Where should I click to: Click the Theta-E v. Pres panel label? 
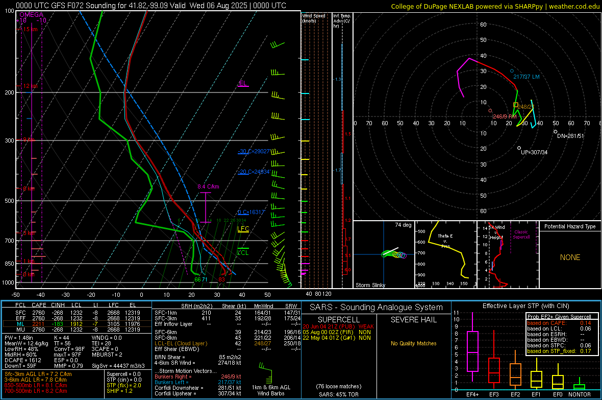click(445, 241)
